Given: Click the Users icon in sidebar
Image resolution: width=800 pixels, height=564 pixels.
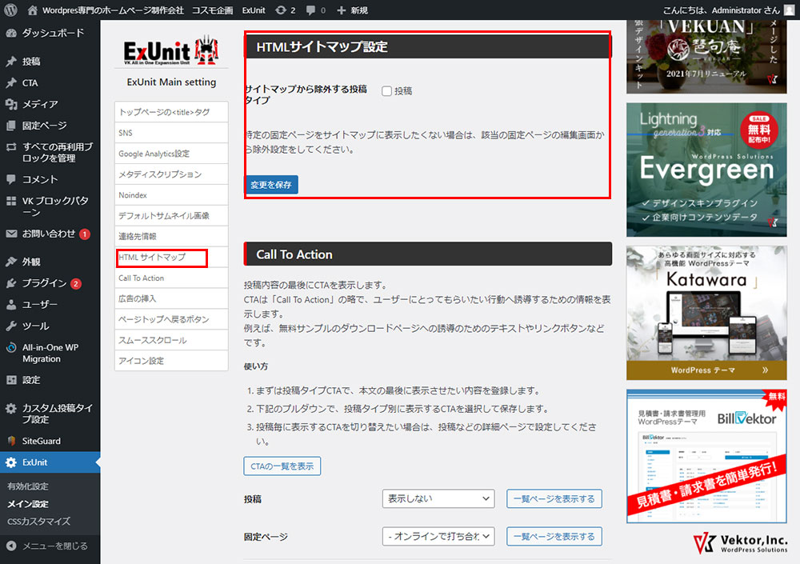Looking at the screenshot, I should point(11,305).
